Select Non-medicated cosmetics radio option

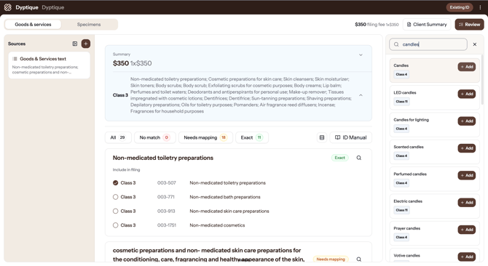(116, 225)
